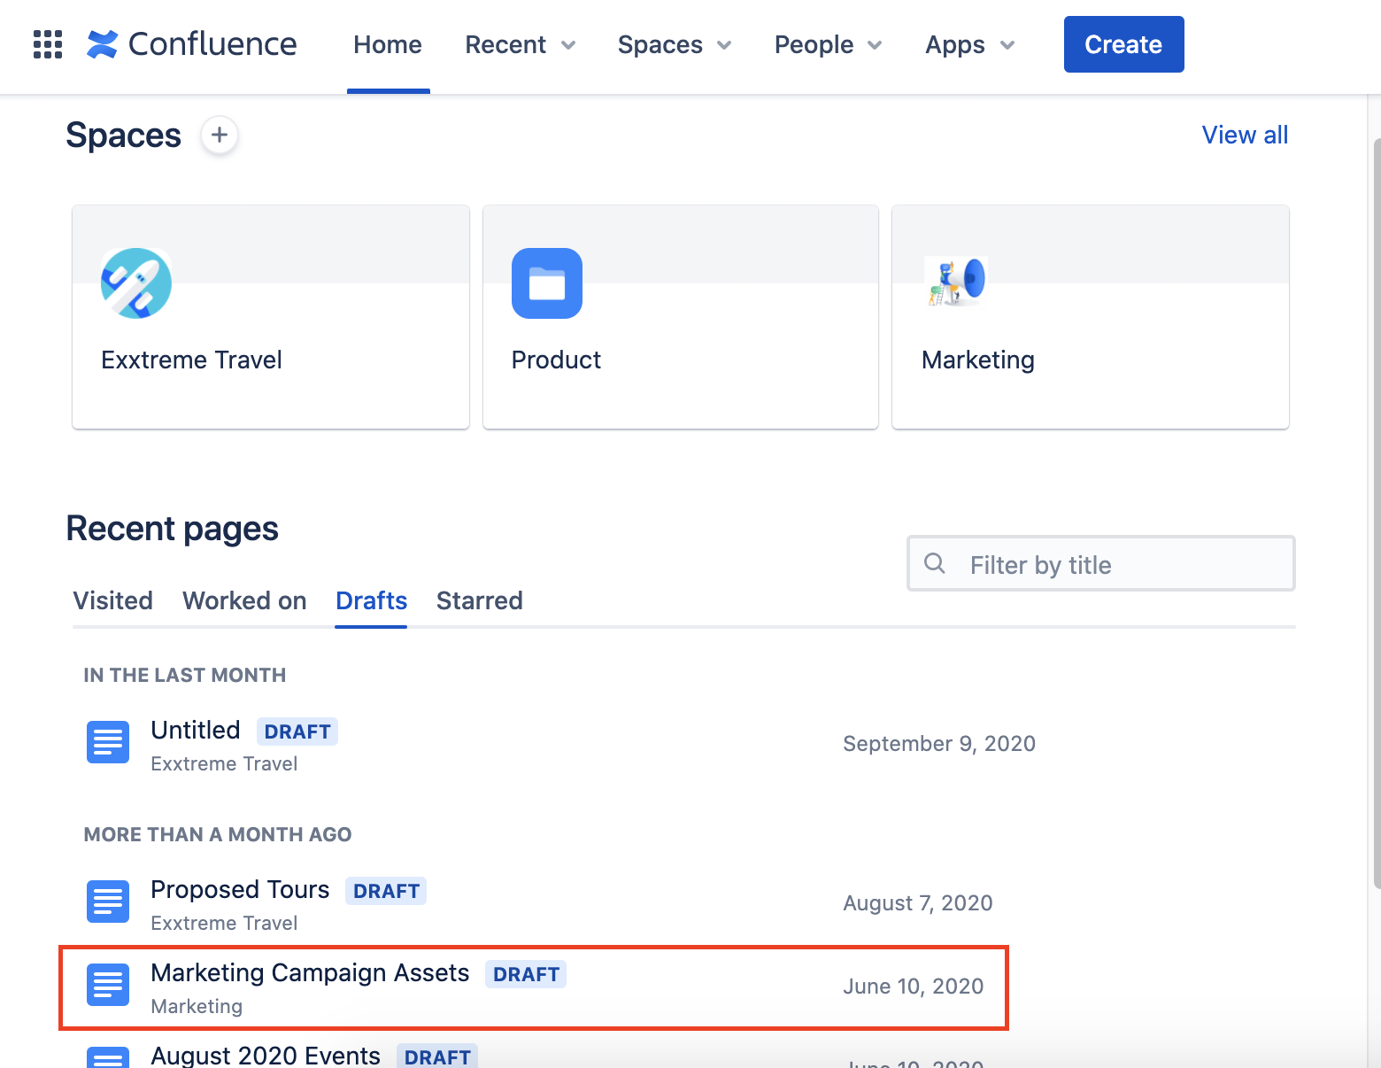Viewport: 1381px width, 1068px height.
Task: Click the Untitled draft page icon
Action: pyautogui.click(x=108, y=742)
